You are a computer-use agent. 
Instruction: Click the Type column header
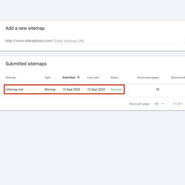point(47,77)
